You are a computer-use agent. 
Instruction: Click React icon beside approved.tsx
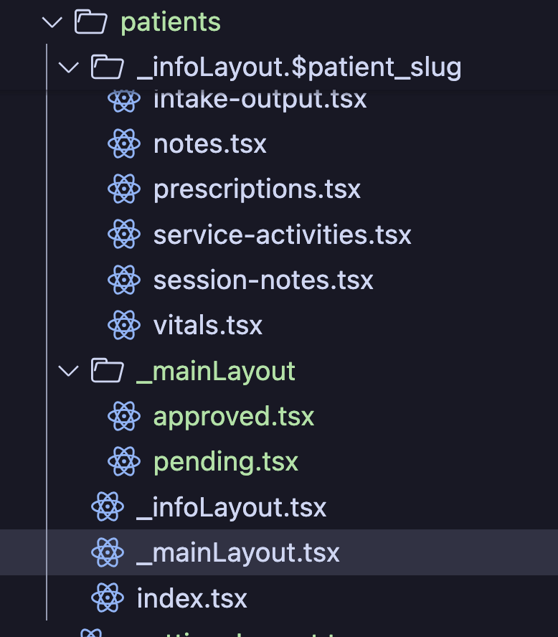(124, 416)
